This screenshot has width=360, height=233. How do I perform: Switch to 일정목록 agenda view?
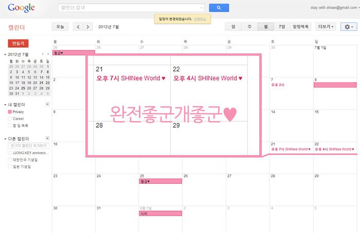[300, 27]
